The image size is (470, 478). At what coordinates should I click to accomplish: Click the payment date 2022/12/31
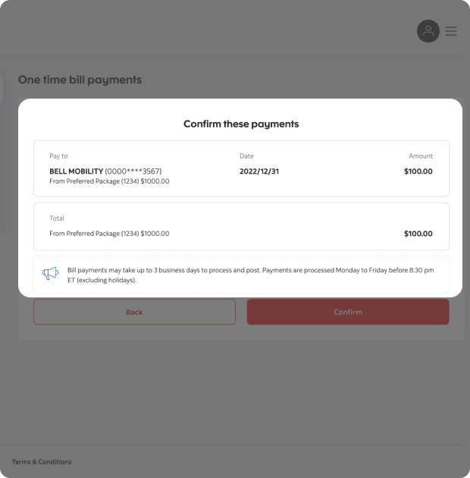click(259, 171)
